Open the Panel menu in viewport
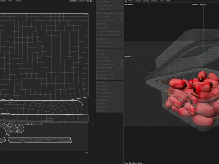This screenshot has width=219, height=164. [168, 1]
